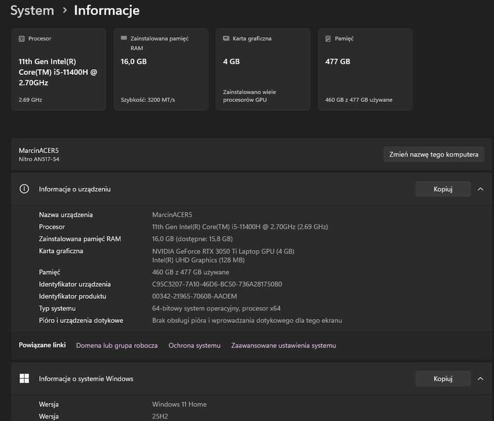Click the graphics card icon
Image resolution: width=494 pixels, height=421 pixels.
tap(226, 39)
